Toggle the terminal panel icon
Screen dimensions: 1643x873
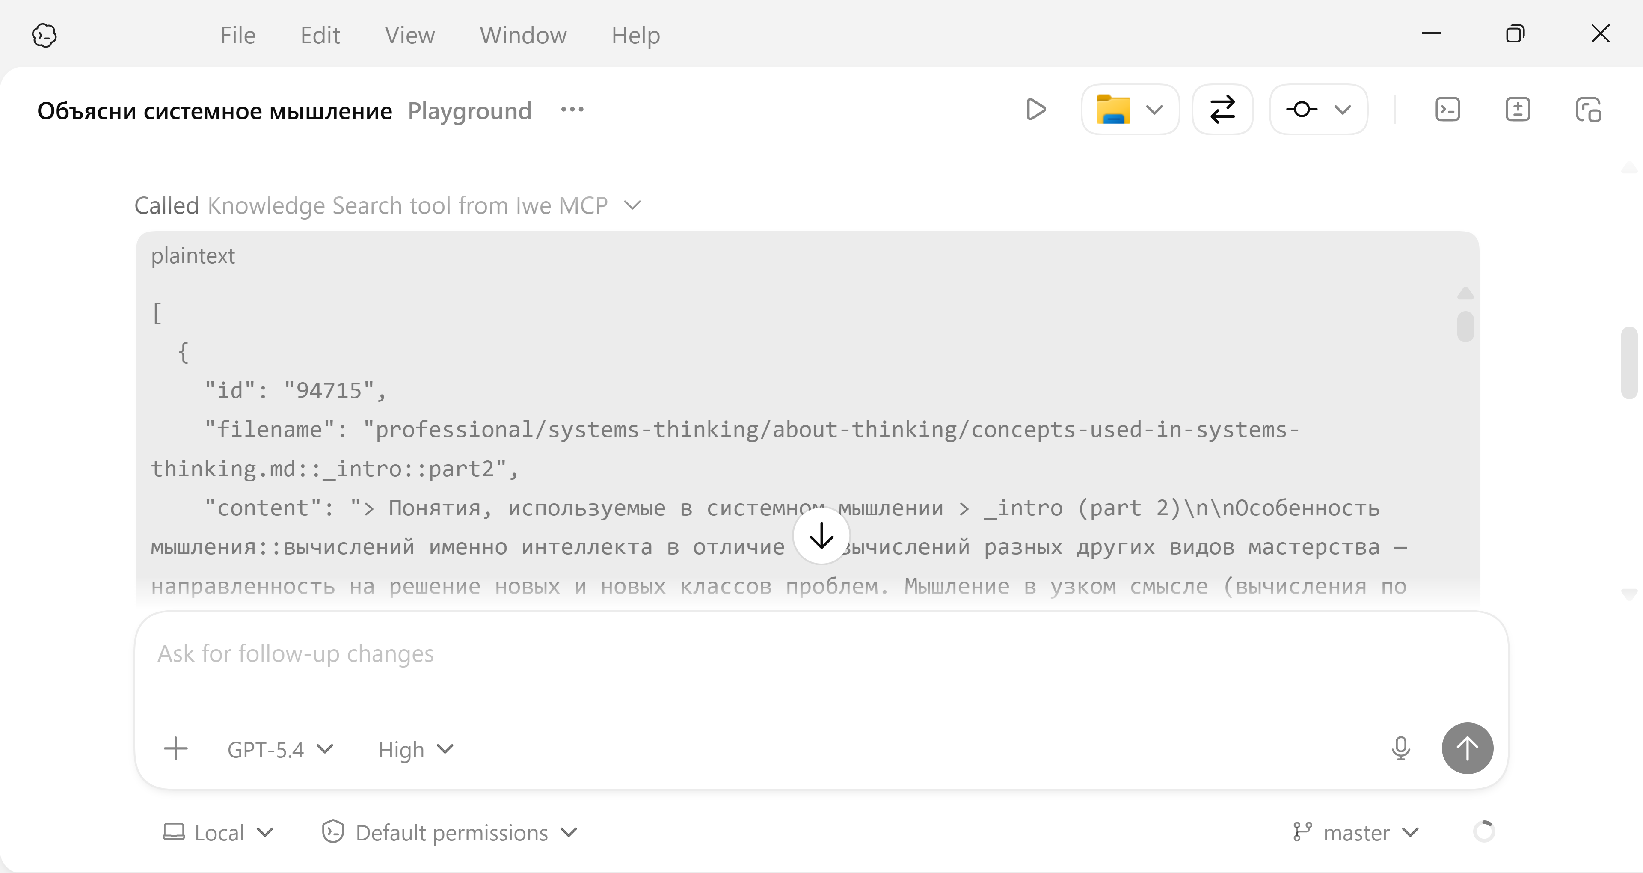1447,110
